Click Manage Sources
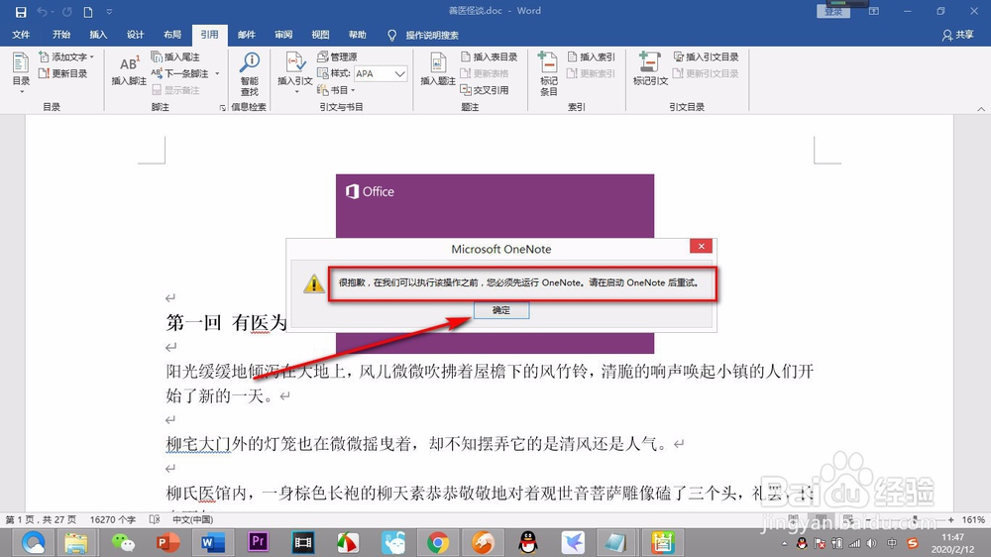 [x=337, y=56]
